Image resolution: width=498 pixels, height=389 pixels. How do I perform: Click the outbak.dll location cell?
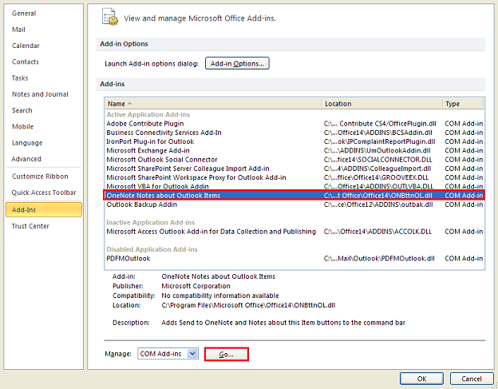[x=378, y=204]
